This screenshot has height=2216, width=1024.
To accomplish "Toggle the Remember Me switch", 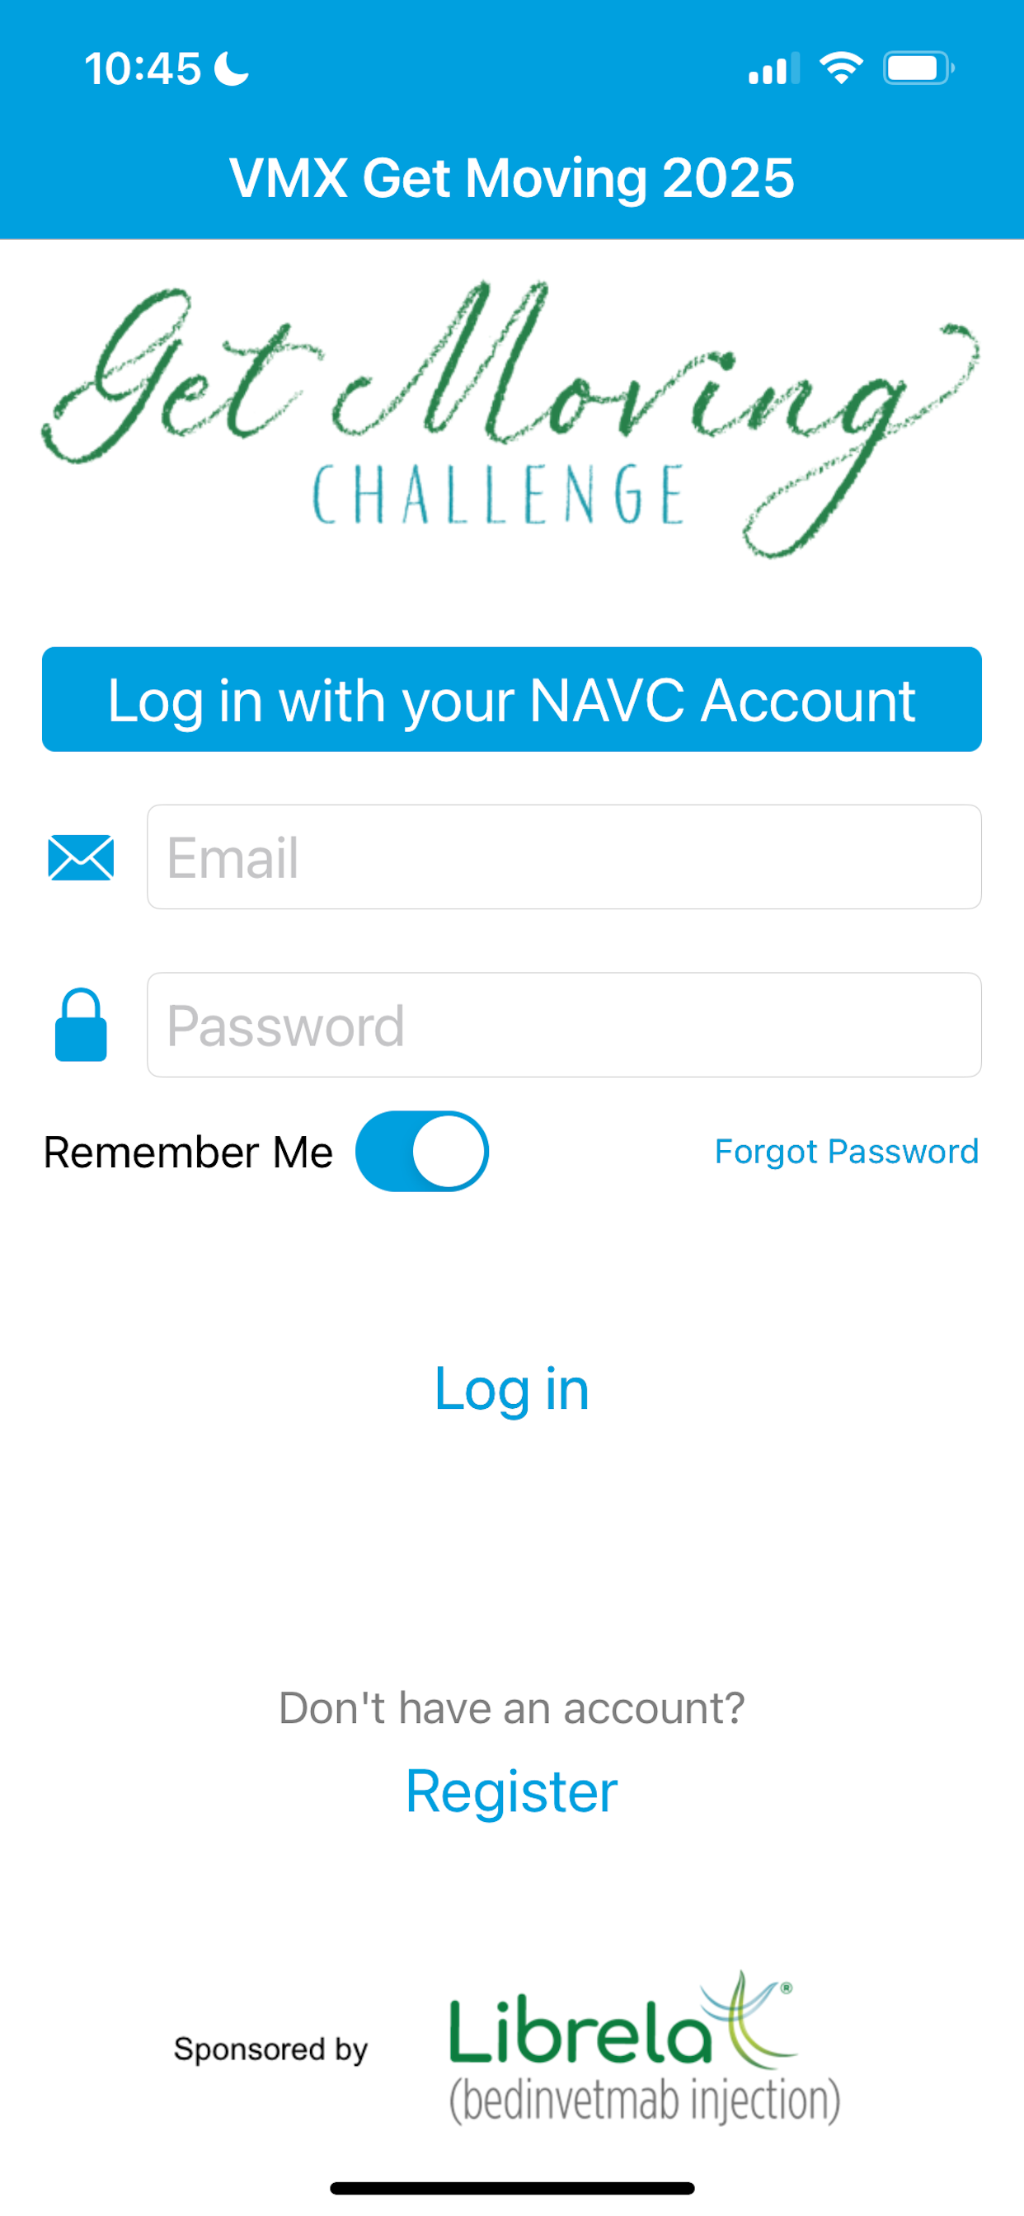I will 421,1151.
